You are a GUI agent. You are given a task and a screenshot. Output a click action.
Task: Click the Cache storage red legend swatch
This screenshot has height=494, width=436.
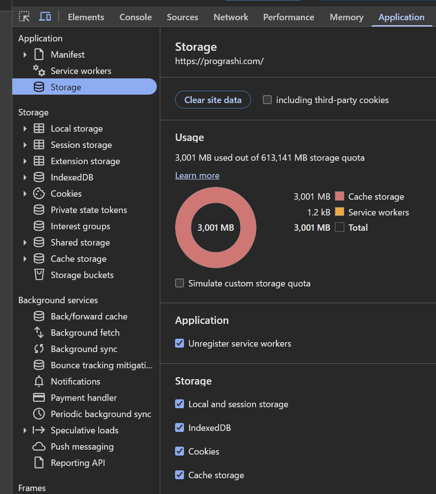coord(339,197)
